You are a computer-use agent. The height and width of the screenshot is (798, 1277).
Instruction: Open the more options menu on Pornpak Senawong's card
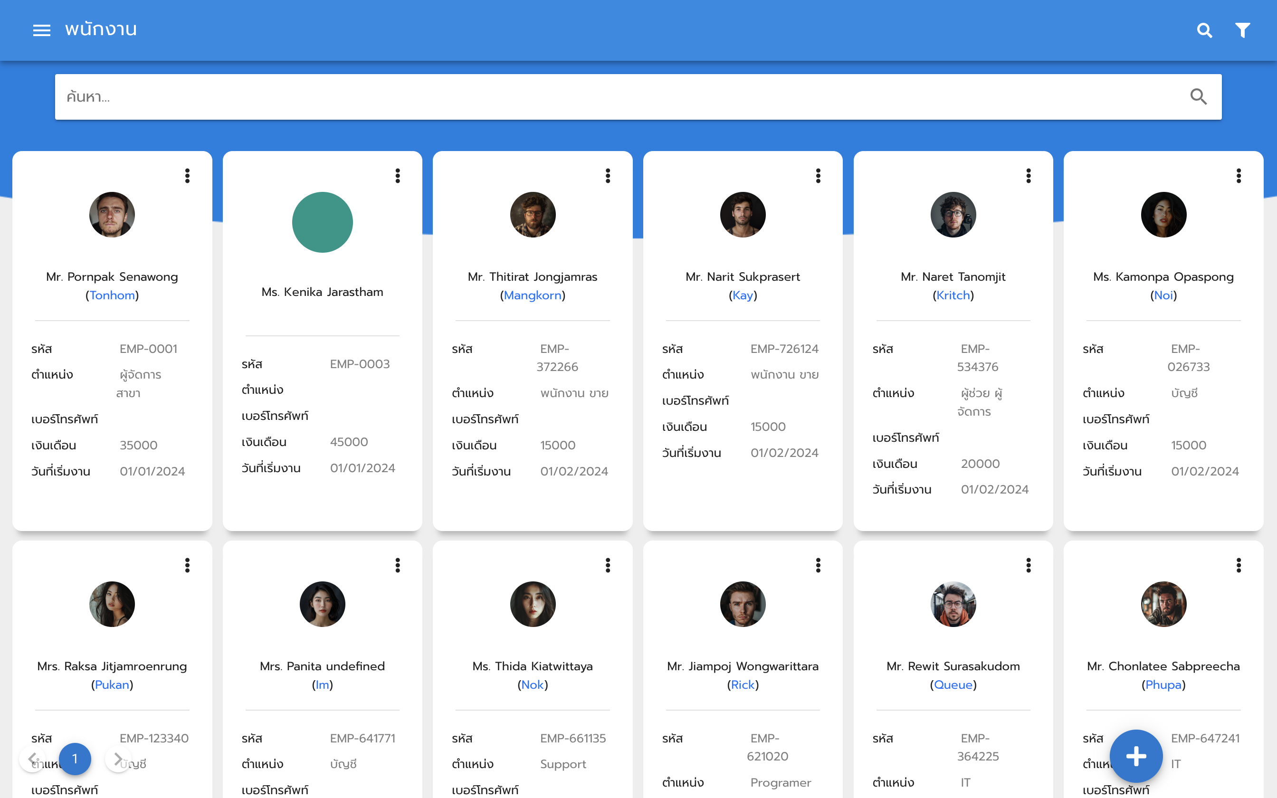tap(187, 176)
